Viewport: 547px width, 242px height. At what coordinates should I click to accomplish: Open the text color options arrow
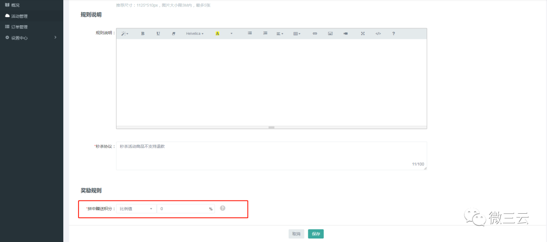pyautogui.click(x=231, y=33)
